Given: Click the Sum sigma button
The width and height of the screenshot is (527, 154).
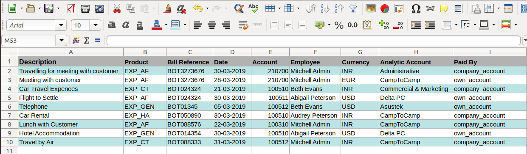Looking at the screenshot, I should 87,40.
